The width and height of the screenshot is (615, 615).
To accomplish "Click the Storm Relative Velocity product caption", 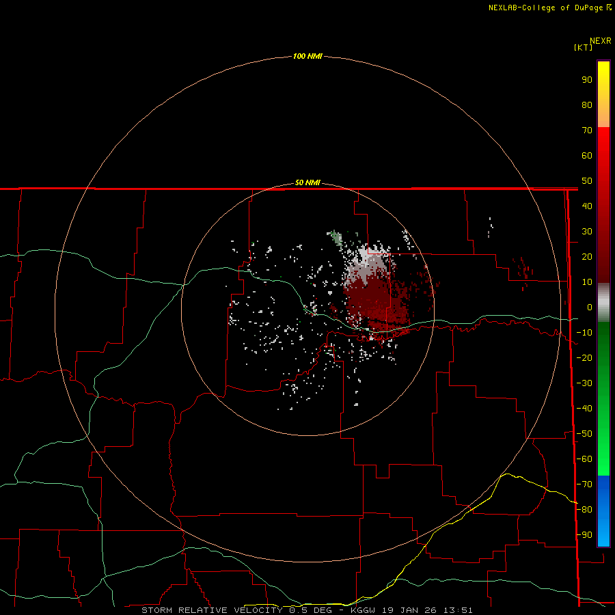I will click(x=307, y=610).
